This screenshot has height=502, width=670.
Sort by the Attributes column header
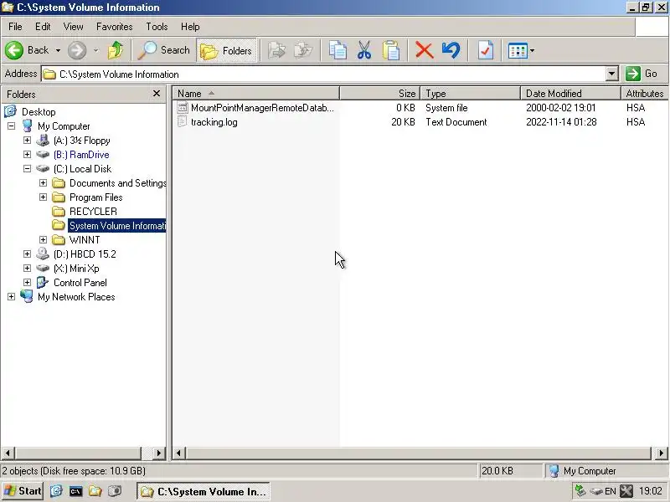coord(644,94)
